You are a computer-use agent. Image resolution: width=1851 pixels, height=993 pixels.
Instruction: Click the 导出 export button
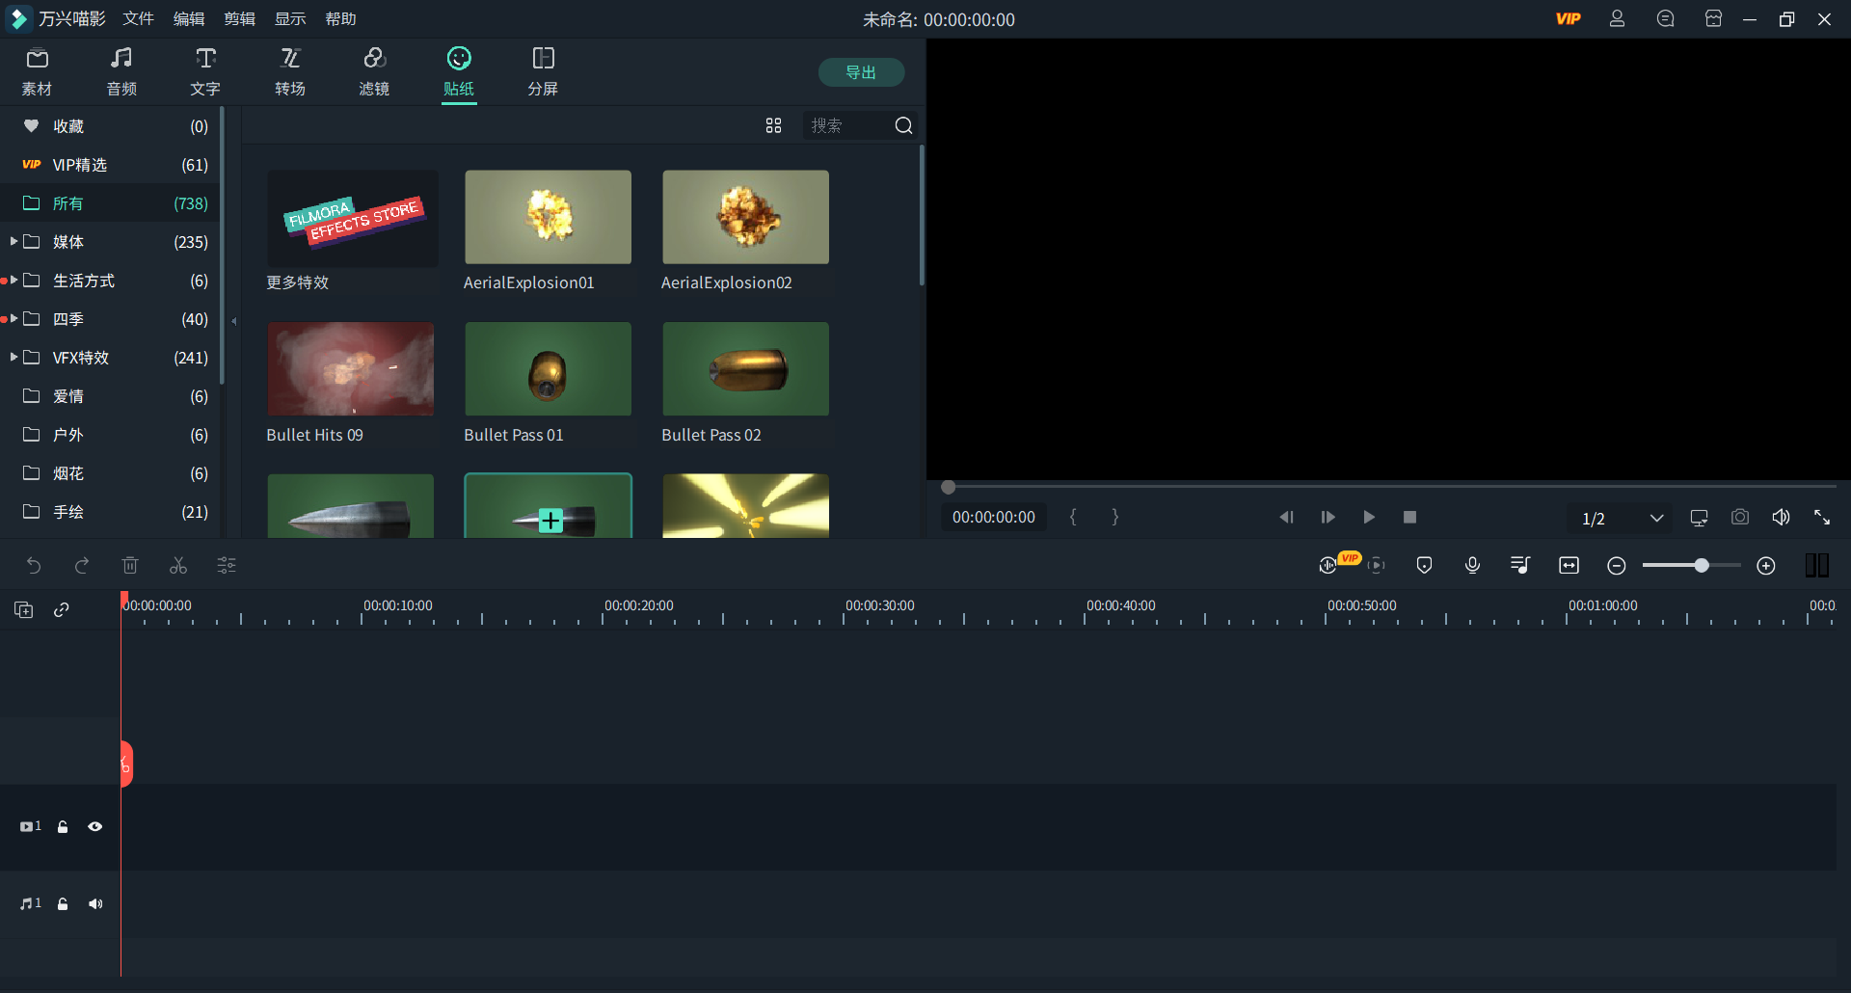pyautogui.click(x=861, y=72)
